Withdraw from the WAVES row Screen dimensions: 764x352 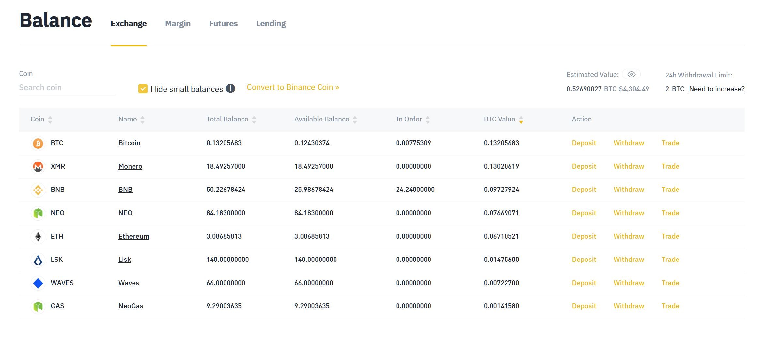tap(629, 283)
